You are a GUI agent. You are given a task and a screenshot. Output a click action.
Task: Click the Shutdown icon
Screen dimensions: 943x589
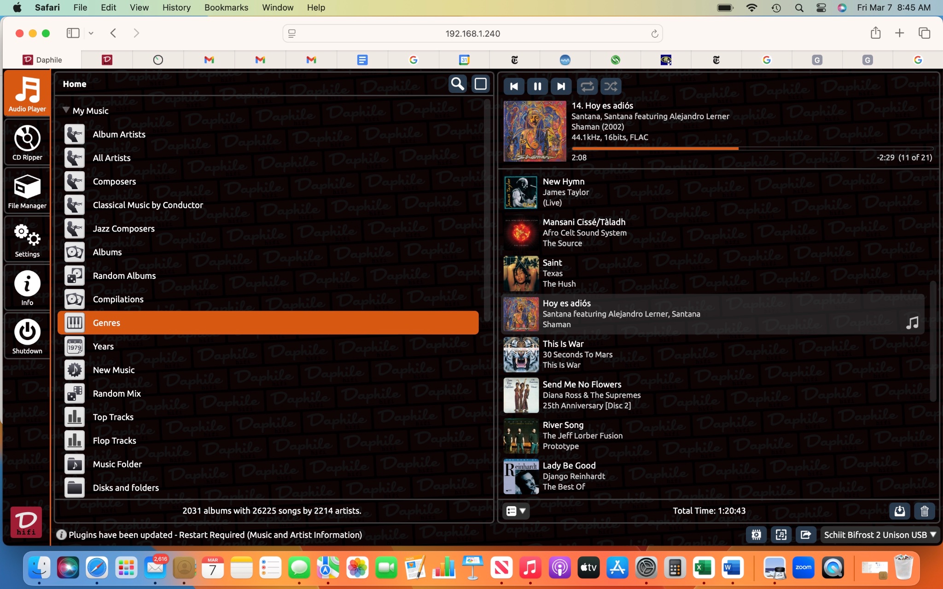coord(27,336)
